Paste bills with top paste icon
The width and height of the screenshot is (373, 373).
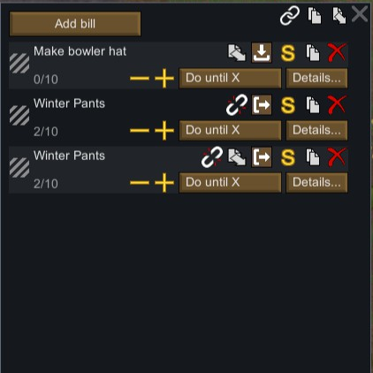tap(339, 16)
